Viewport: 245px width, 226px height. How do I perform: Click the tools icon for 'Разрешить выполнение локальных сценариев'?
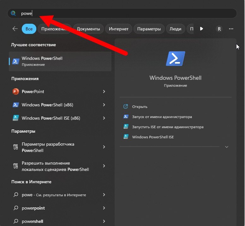tap(15, 166)
